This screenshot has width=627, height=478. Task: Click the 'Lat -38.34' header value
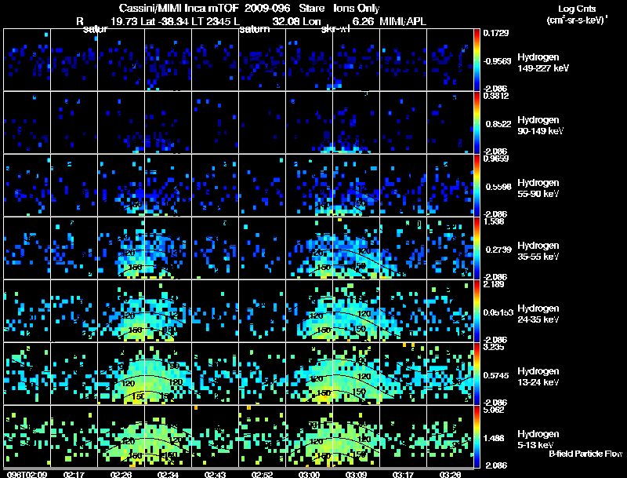(165, 21)
